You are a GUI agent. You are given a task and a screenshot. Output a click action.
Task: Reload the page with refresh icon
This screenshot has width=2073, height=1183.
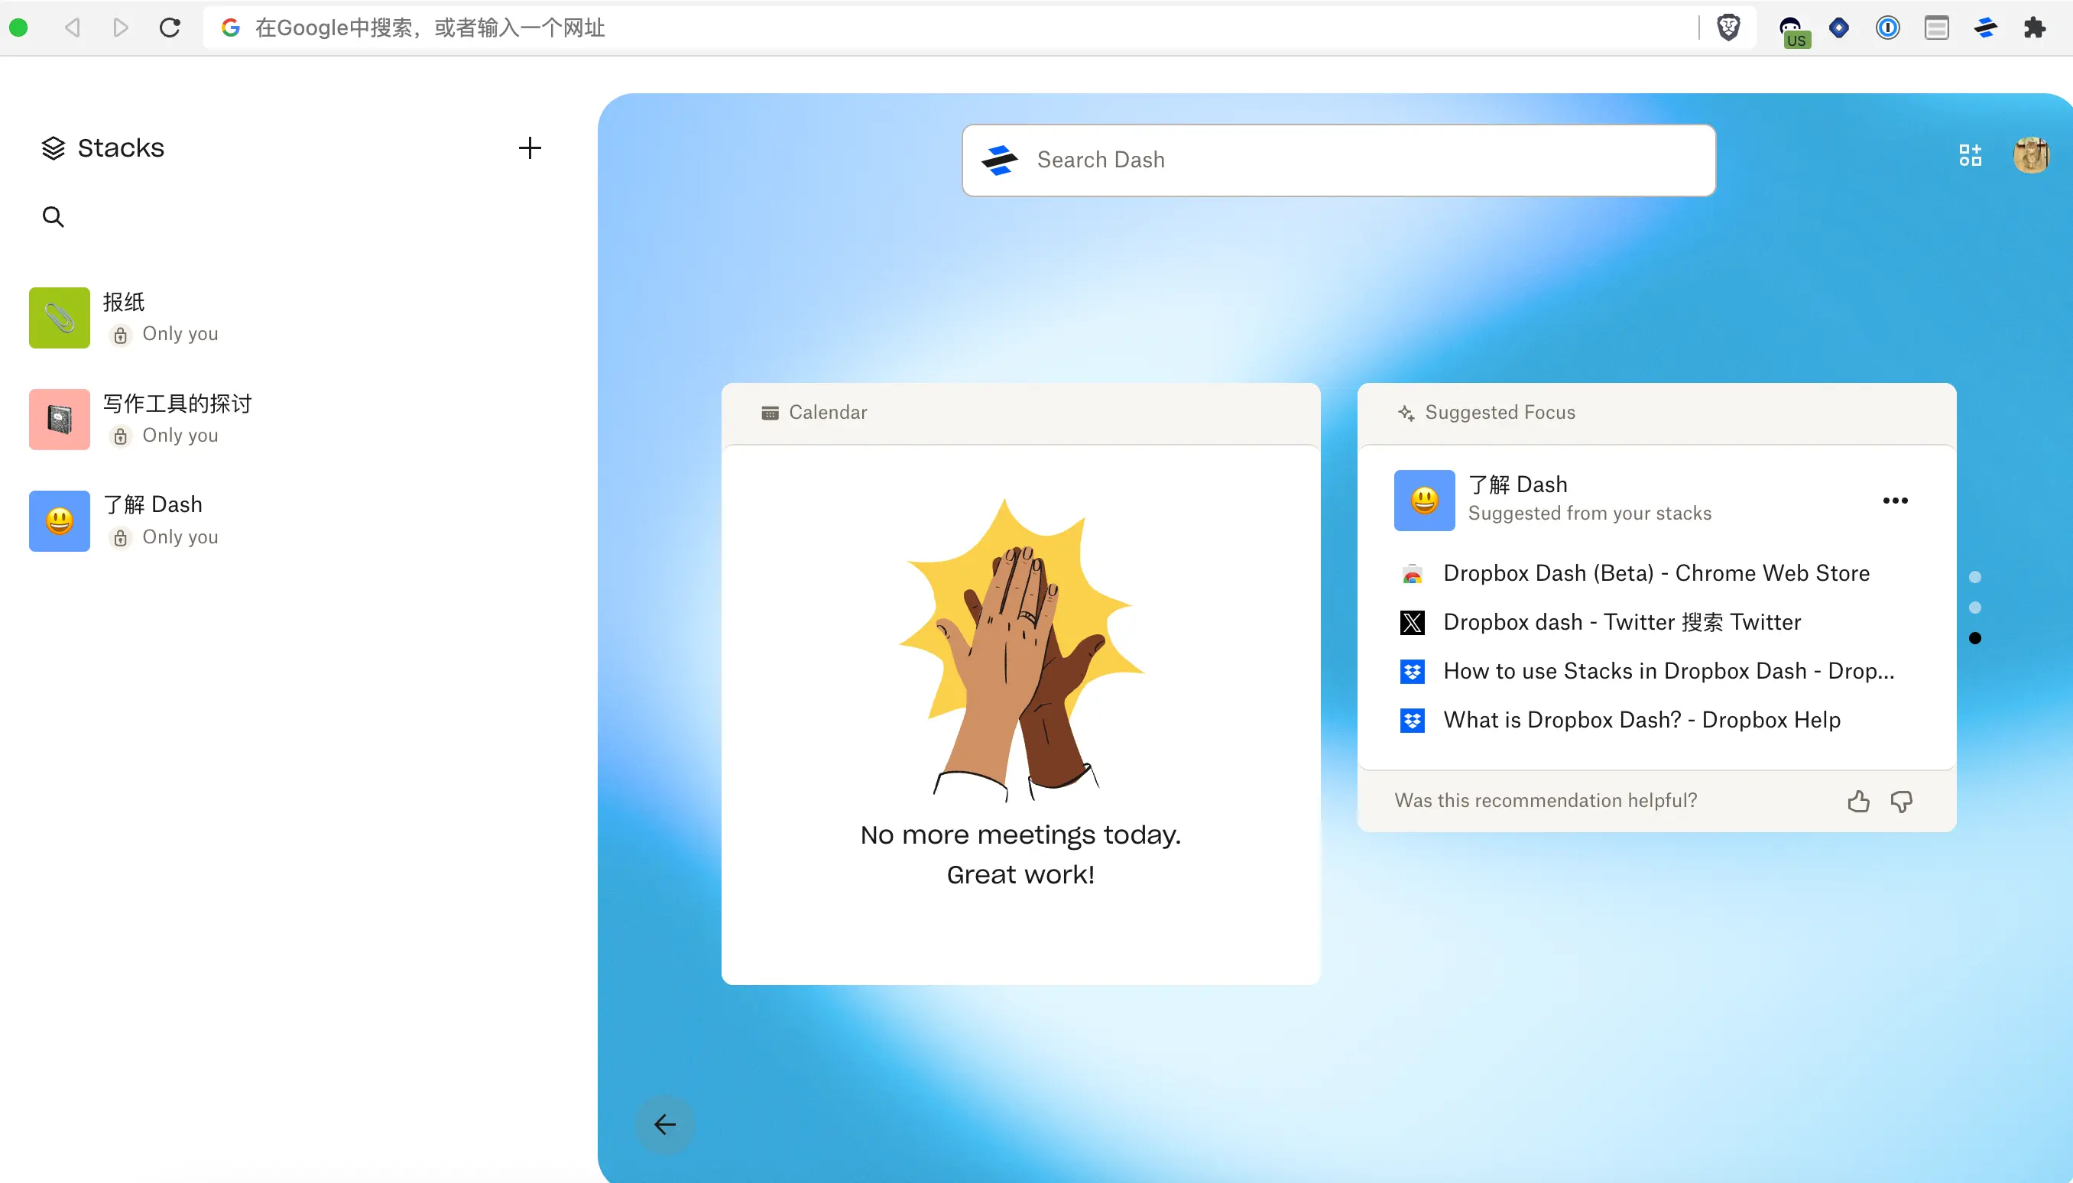click(170, 28)
